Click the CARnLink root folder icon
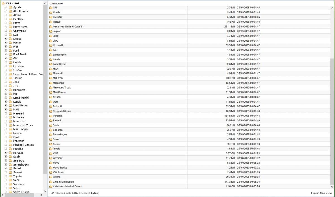 click(x=3, y=3)
